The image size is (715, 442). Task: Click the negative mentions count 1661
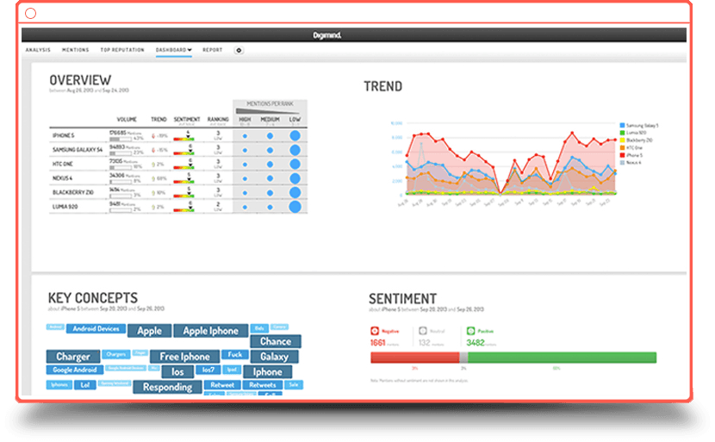377,343
